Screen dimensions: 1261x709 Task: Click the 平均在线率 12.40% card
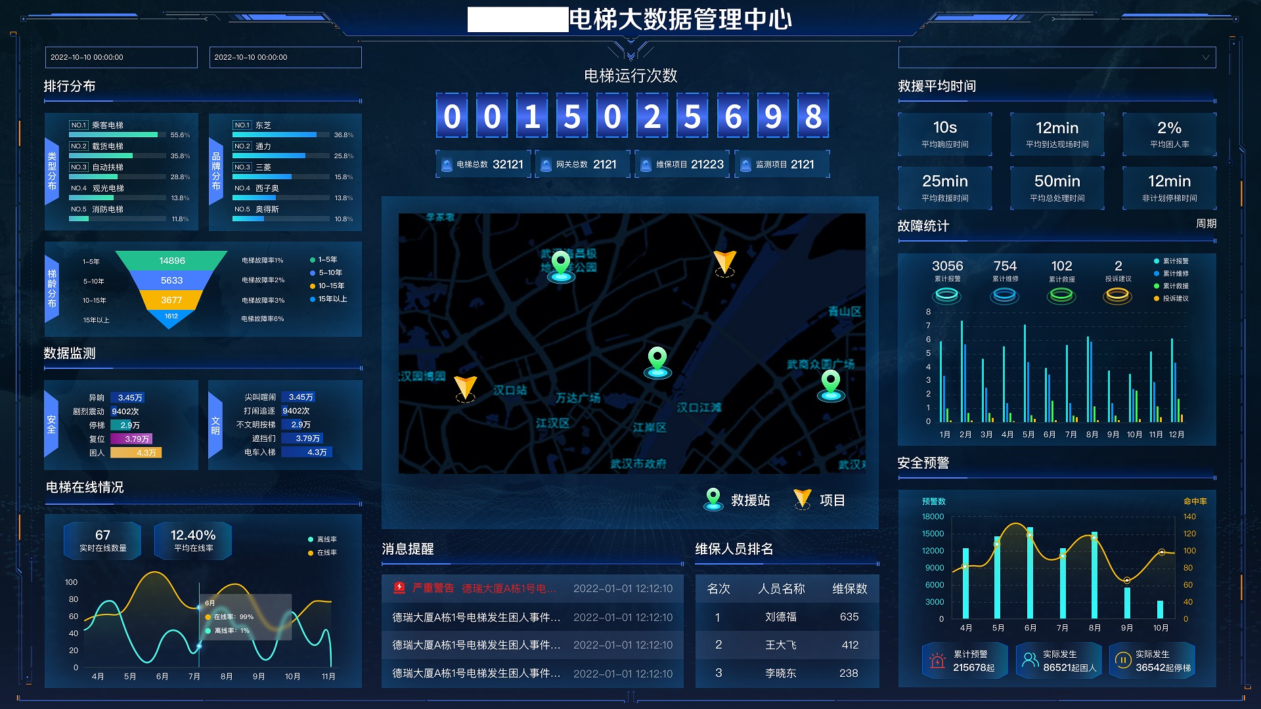point(193,541)
